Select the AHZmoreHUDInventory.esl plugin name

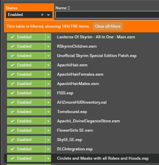pos(82,102)
